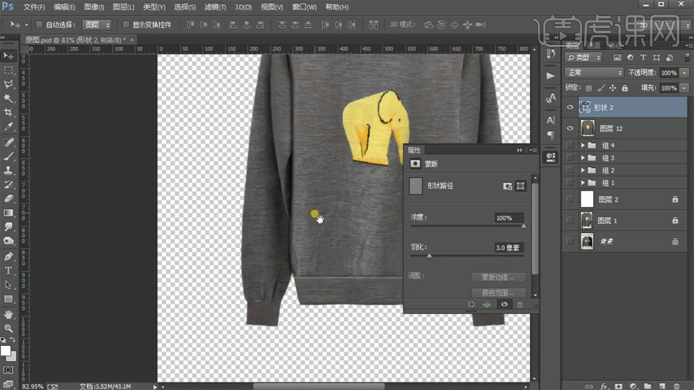Show the 背景 layer
Viewport: 694px width, 390px height.
click(570, 242)
